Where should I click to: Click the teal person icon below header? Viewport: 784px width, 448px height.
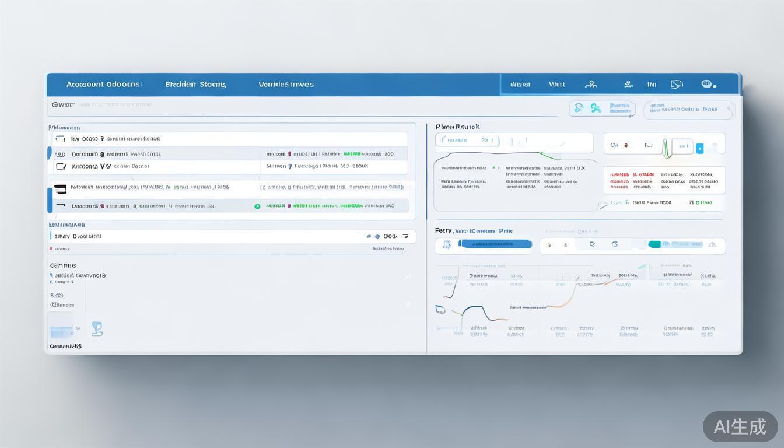click(596, 108)
